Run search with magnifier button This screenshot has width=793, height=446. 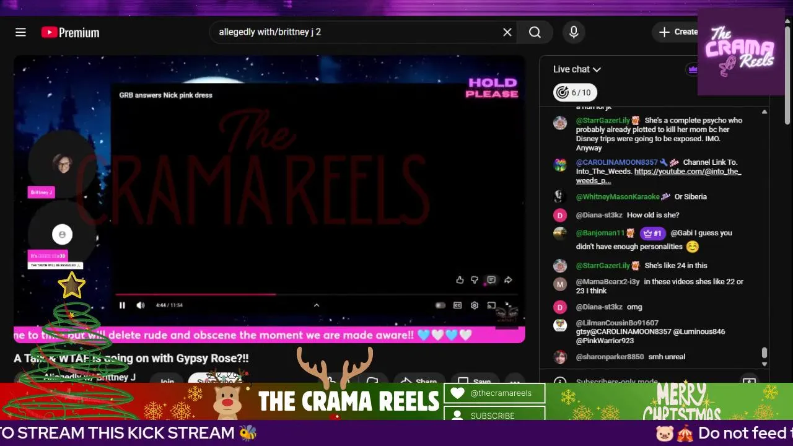[535, 32]
